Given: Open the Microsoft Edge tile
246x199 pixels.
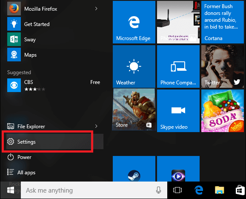Looking at the screenshot, I should coord(134,22).
